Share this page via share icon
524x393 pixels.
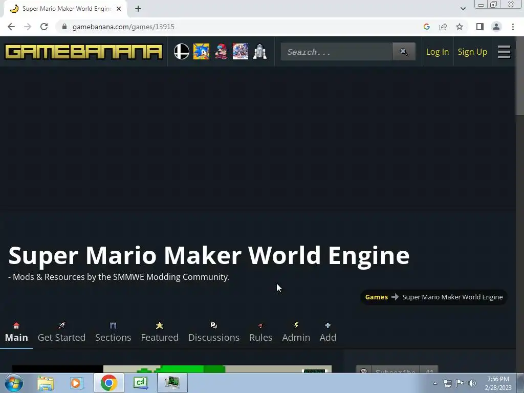(443, 27)
